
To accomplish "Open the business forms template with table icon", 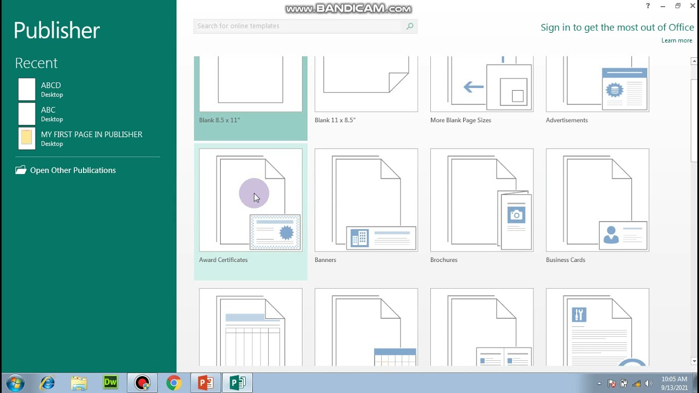I will (x=251, y=327).
